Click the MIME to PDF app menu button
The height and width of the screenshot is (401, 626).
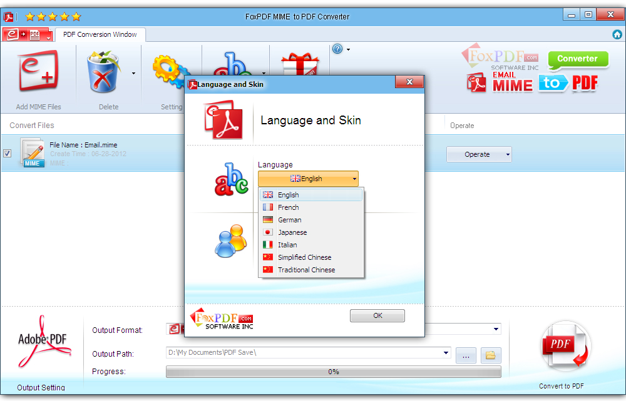coord(28,34)
